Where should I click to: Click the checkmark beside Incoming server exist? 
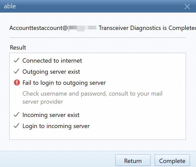[16, 114]
